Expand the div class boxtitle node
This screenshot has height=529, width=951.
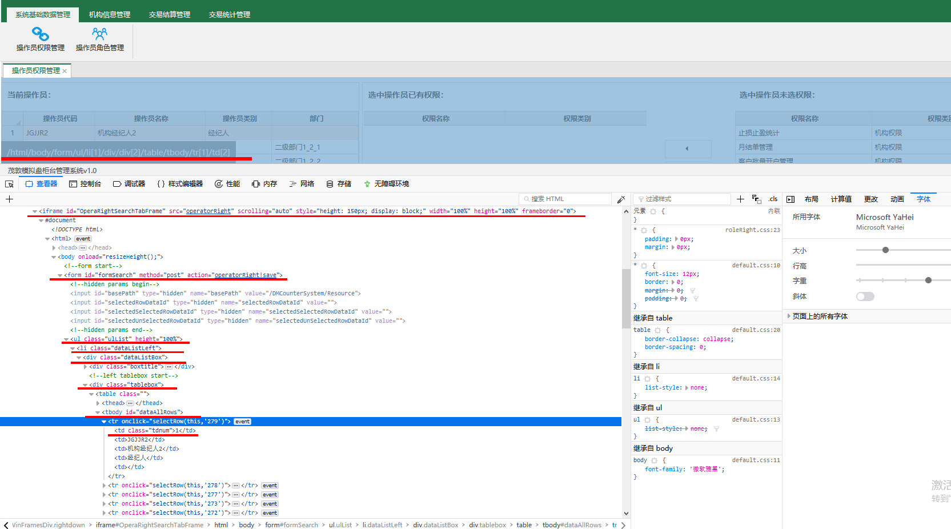[85, 367]
